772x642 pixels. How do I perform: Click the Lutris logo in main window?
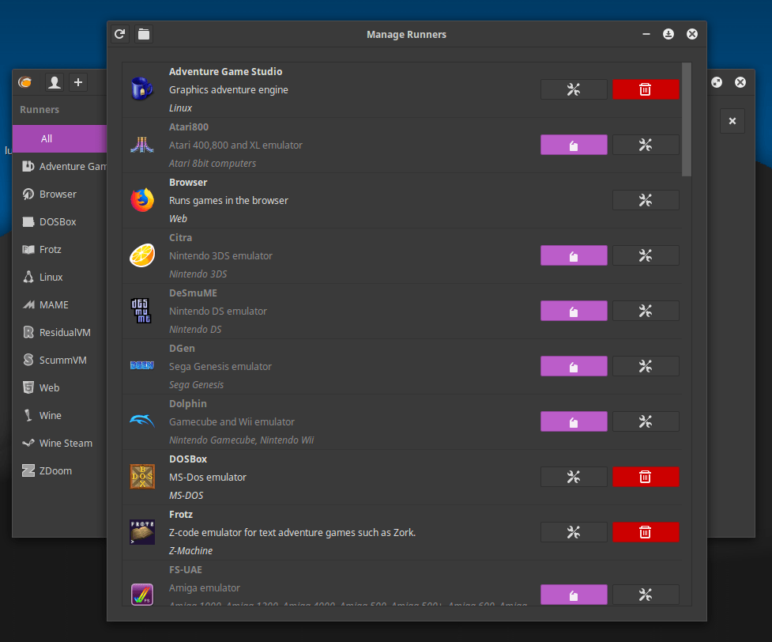click(x=25, y=82)
